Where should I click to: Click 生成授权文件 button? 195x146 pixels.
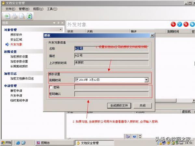click(119, 106)
